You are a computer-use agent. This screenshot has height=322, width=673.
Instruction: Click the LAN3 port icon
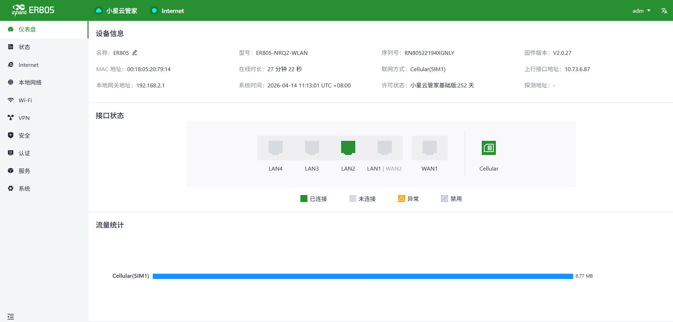(312, 148)
